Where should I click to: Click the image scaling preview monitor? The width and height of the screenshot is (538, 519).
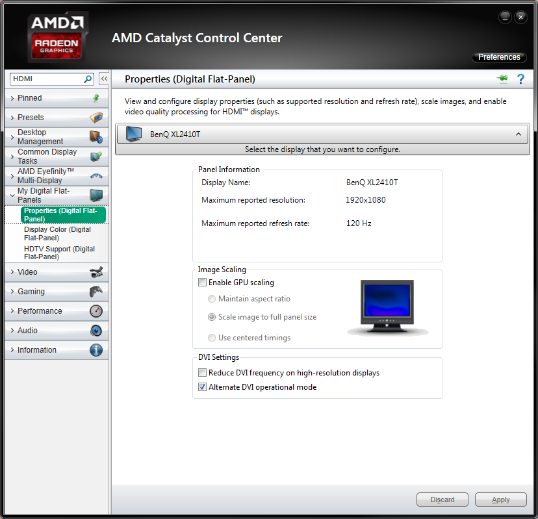[387, 307]
